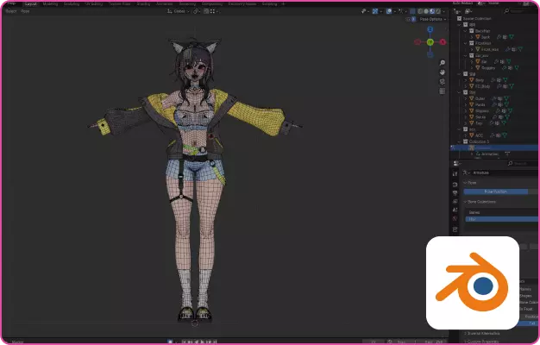Click the properties editor search icon
Screen dimensions: 540x345
(x=510, y=163)
